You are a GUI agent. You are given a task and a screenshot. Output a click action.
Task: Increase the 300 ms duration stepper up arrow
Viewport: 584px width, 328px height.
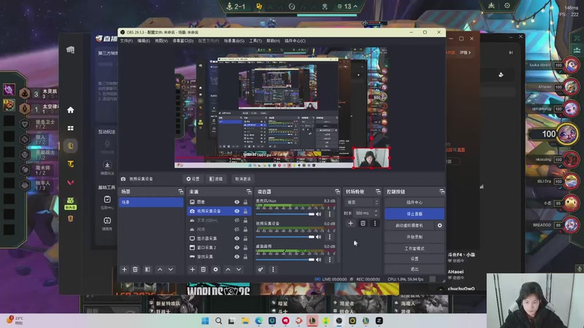(x=376, y=211)
